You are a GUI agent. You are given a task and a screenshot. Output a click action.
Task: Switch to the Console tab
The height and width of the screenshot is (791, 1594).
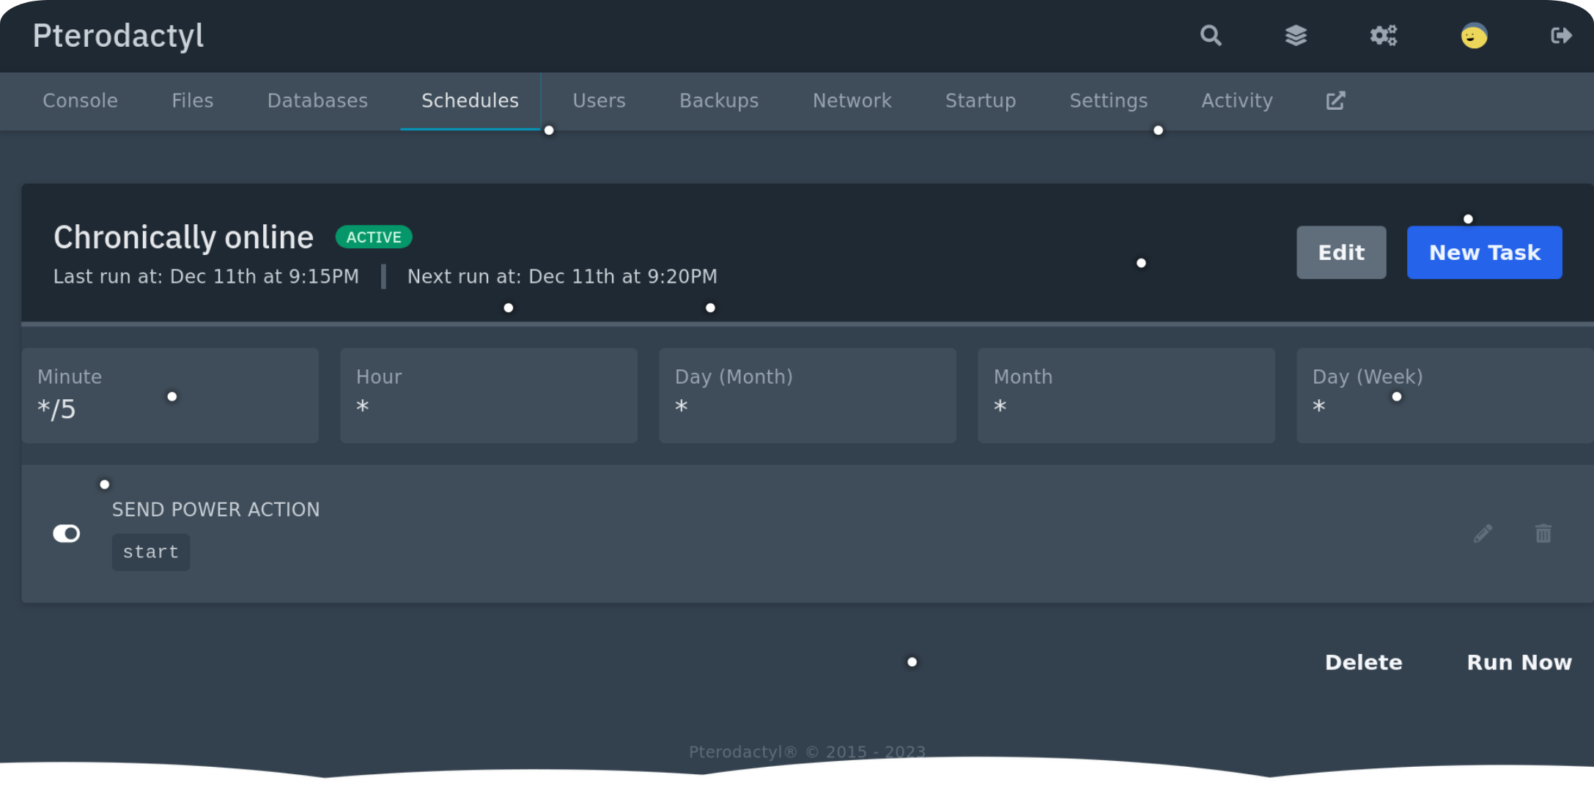click(x=80, y=100)
